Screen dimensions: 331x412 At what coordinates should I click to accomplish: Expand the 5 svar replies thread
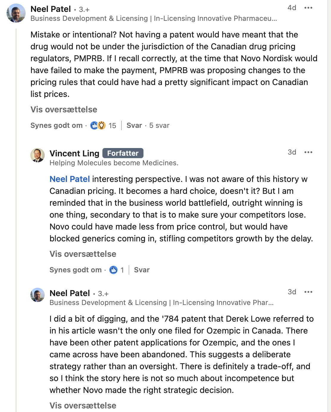click(x=159, y=125)
